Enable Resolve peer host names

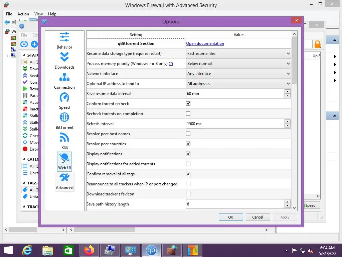tap(188, 134)
